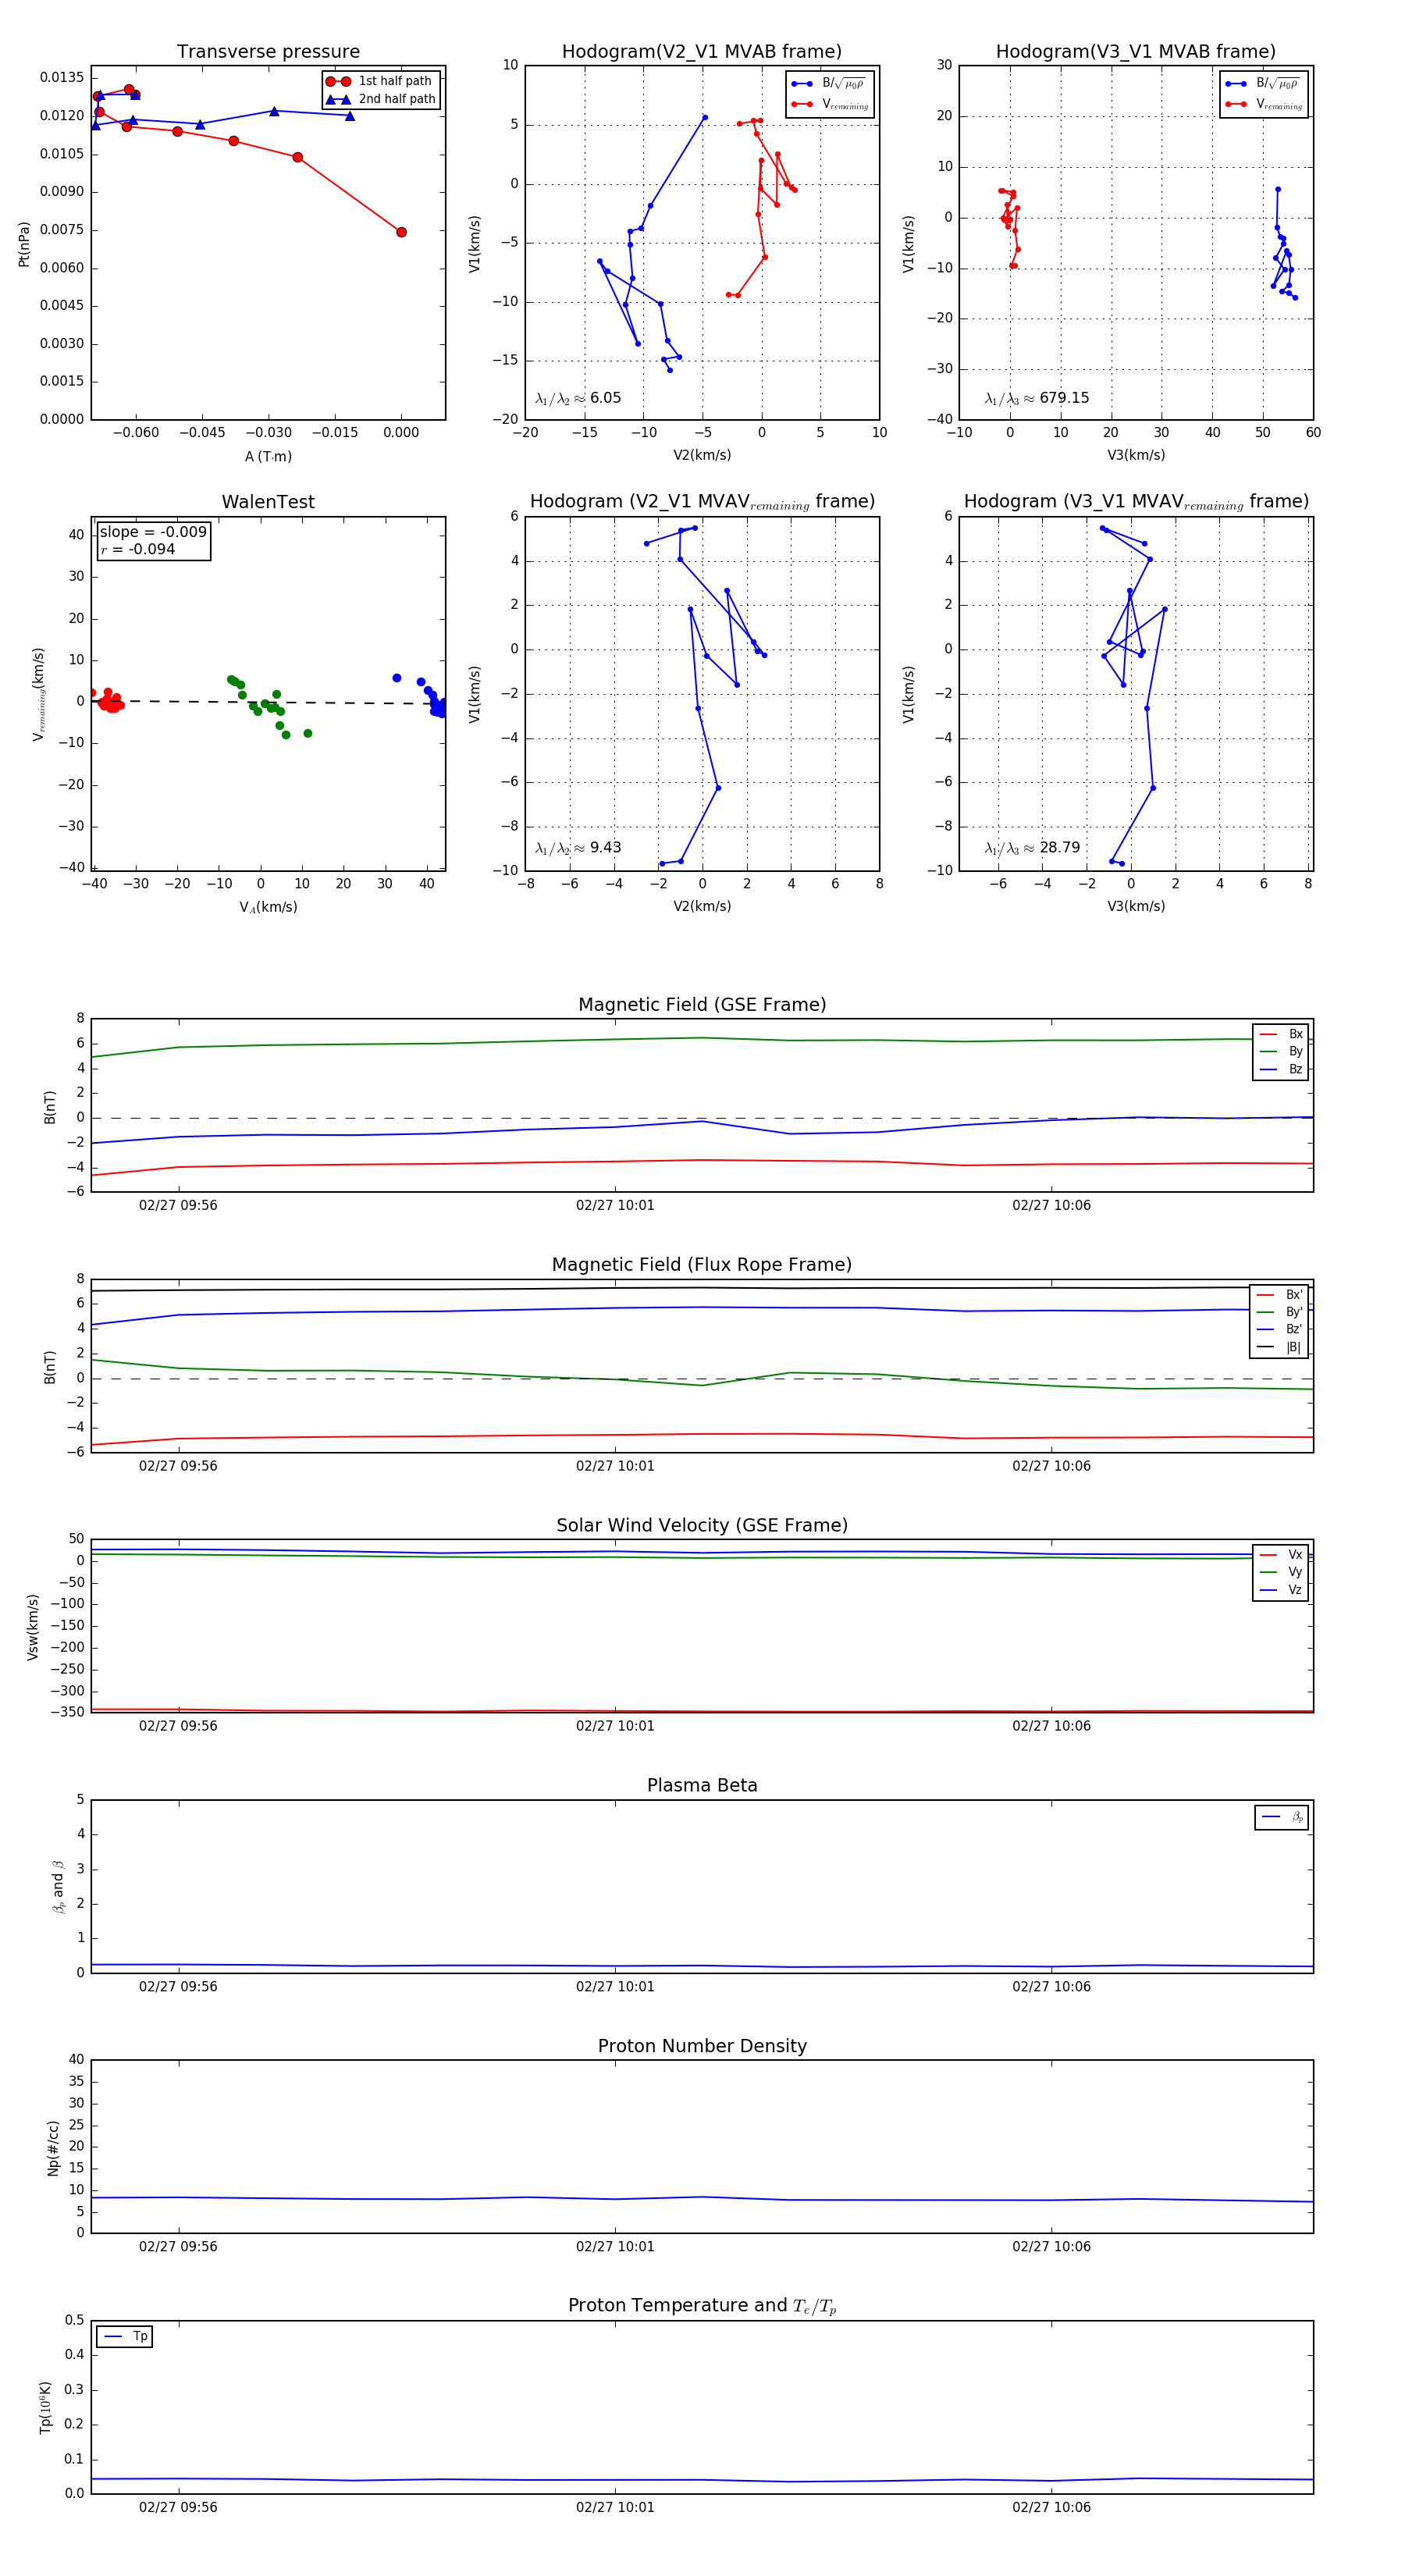Image resolution: width=1405 pixels, height=2576 pixels.
Task: Click "02/27 10:06" tick under Proton Temperature plot
Action: pyautogui.click(x=1051, y=2507)
